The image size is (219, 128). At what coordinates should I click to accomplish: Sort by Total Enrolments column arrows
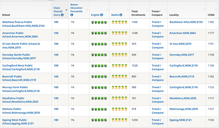(148, 10)
